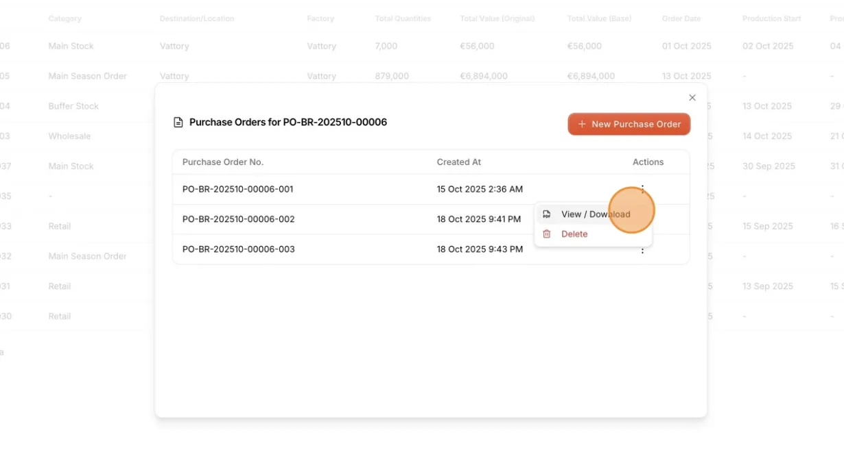Click the Category column header in background table

point(65,18)
